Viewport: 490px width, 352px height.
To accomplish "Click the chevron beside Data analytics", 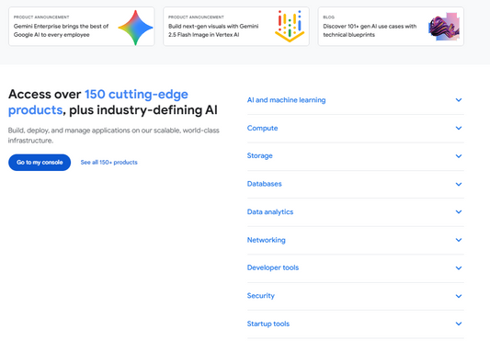I will [459, 211].
